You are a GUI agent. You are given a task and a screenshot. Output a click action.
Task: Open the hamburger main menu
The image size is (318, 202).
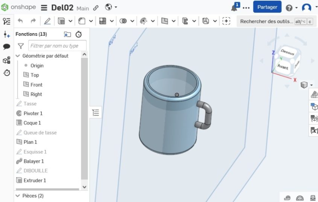point(44,8)
